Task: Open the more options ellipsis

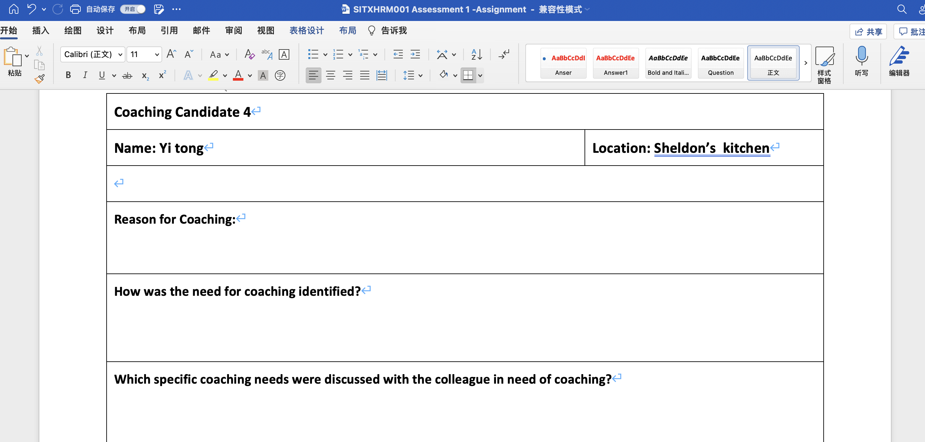Action: tap(176, 9)
